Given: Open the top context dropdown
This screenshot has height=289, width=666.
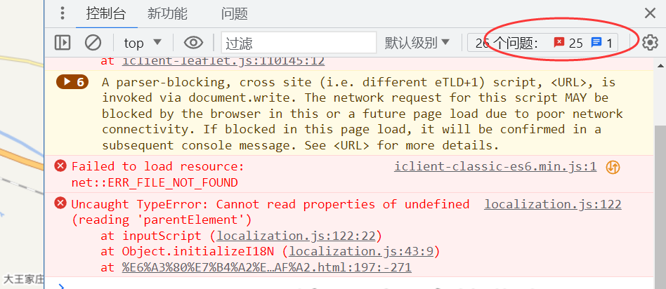Looking at the screenshot, I should 143,43.
